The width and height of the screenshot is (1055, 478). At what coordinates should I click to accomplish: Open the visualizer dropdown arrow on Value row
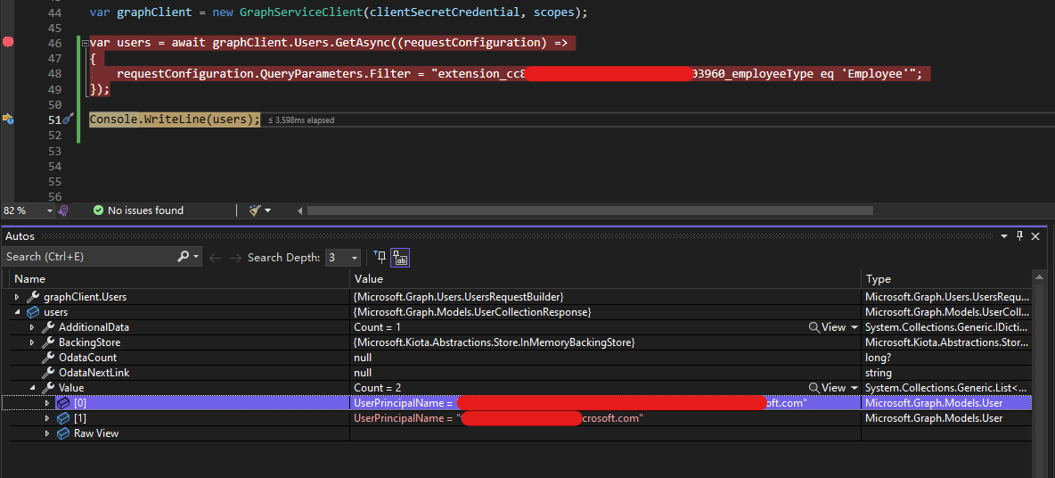tap(855, 388)
